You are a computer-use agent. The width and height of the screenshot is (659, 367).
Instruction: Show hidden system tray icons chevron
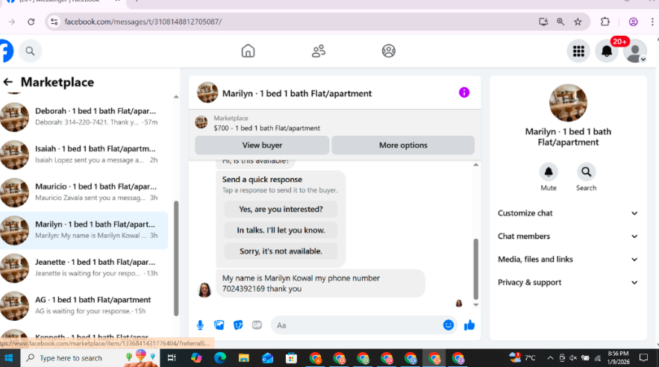(x=550, y=358)
